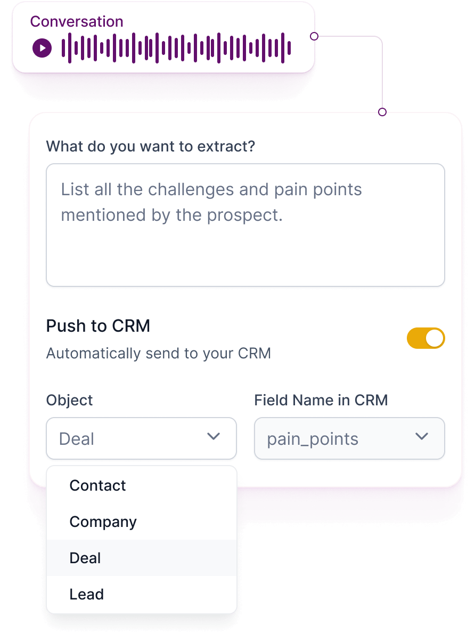
Task: Open the Field Name in CRM dropdown
Action: pyautogui.click(x=349, y=438)
